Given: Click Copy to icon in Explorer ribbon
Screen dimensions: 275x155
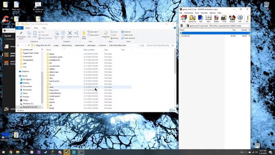Looking at the screenshot, I should [63, 35].
